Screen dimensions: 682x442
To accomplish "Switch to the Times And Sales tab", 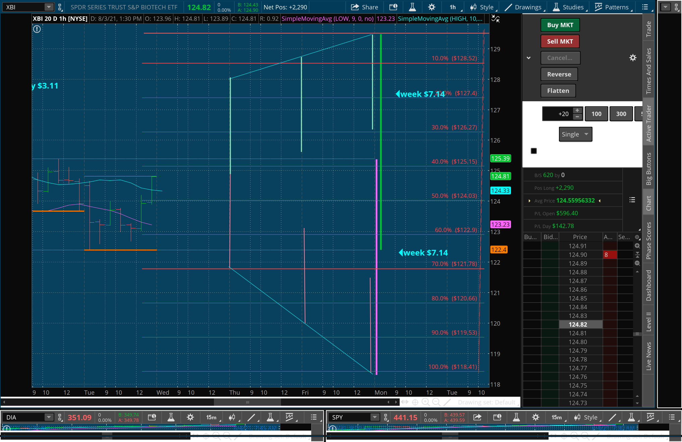I will (648, 70).
